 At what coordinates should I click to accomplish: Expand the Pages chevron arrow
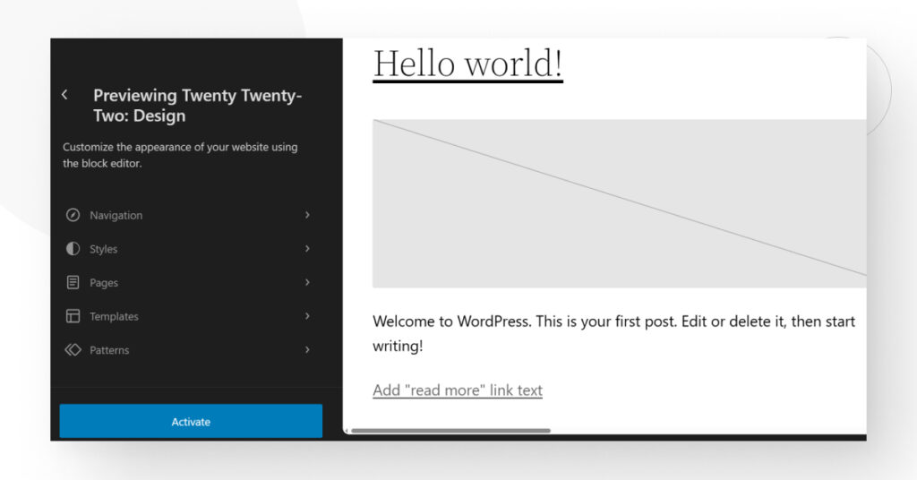click(x=307, y=282)
